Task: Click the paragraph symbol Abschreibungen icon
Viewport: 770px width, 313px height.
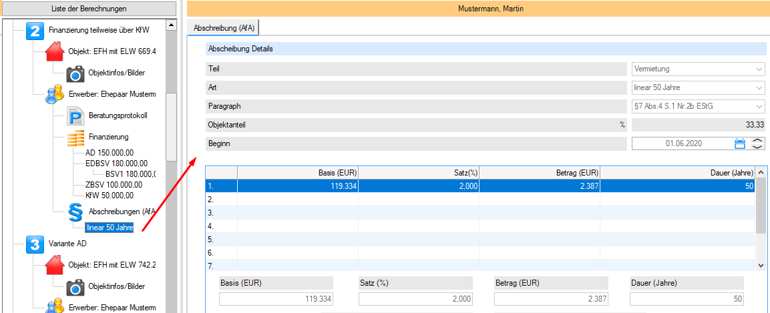Action: click(75, 212)
